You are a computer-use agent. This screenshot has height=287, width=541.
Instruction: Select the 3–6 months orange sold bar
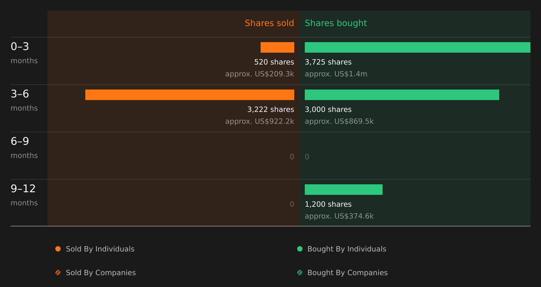pyautogui.click(x=190, y=95)
